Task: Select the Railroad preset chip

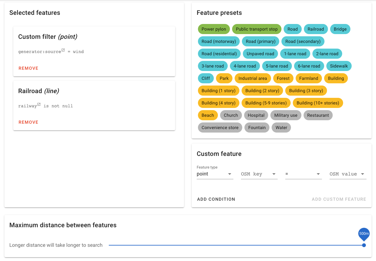Action: coord(316,29)
